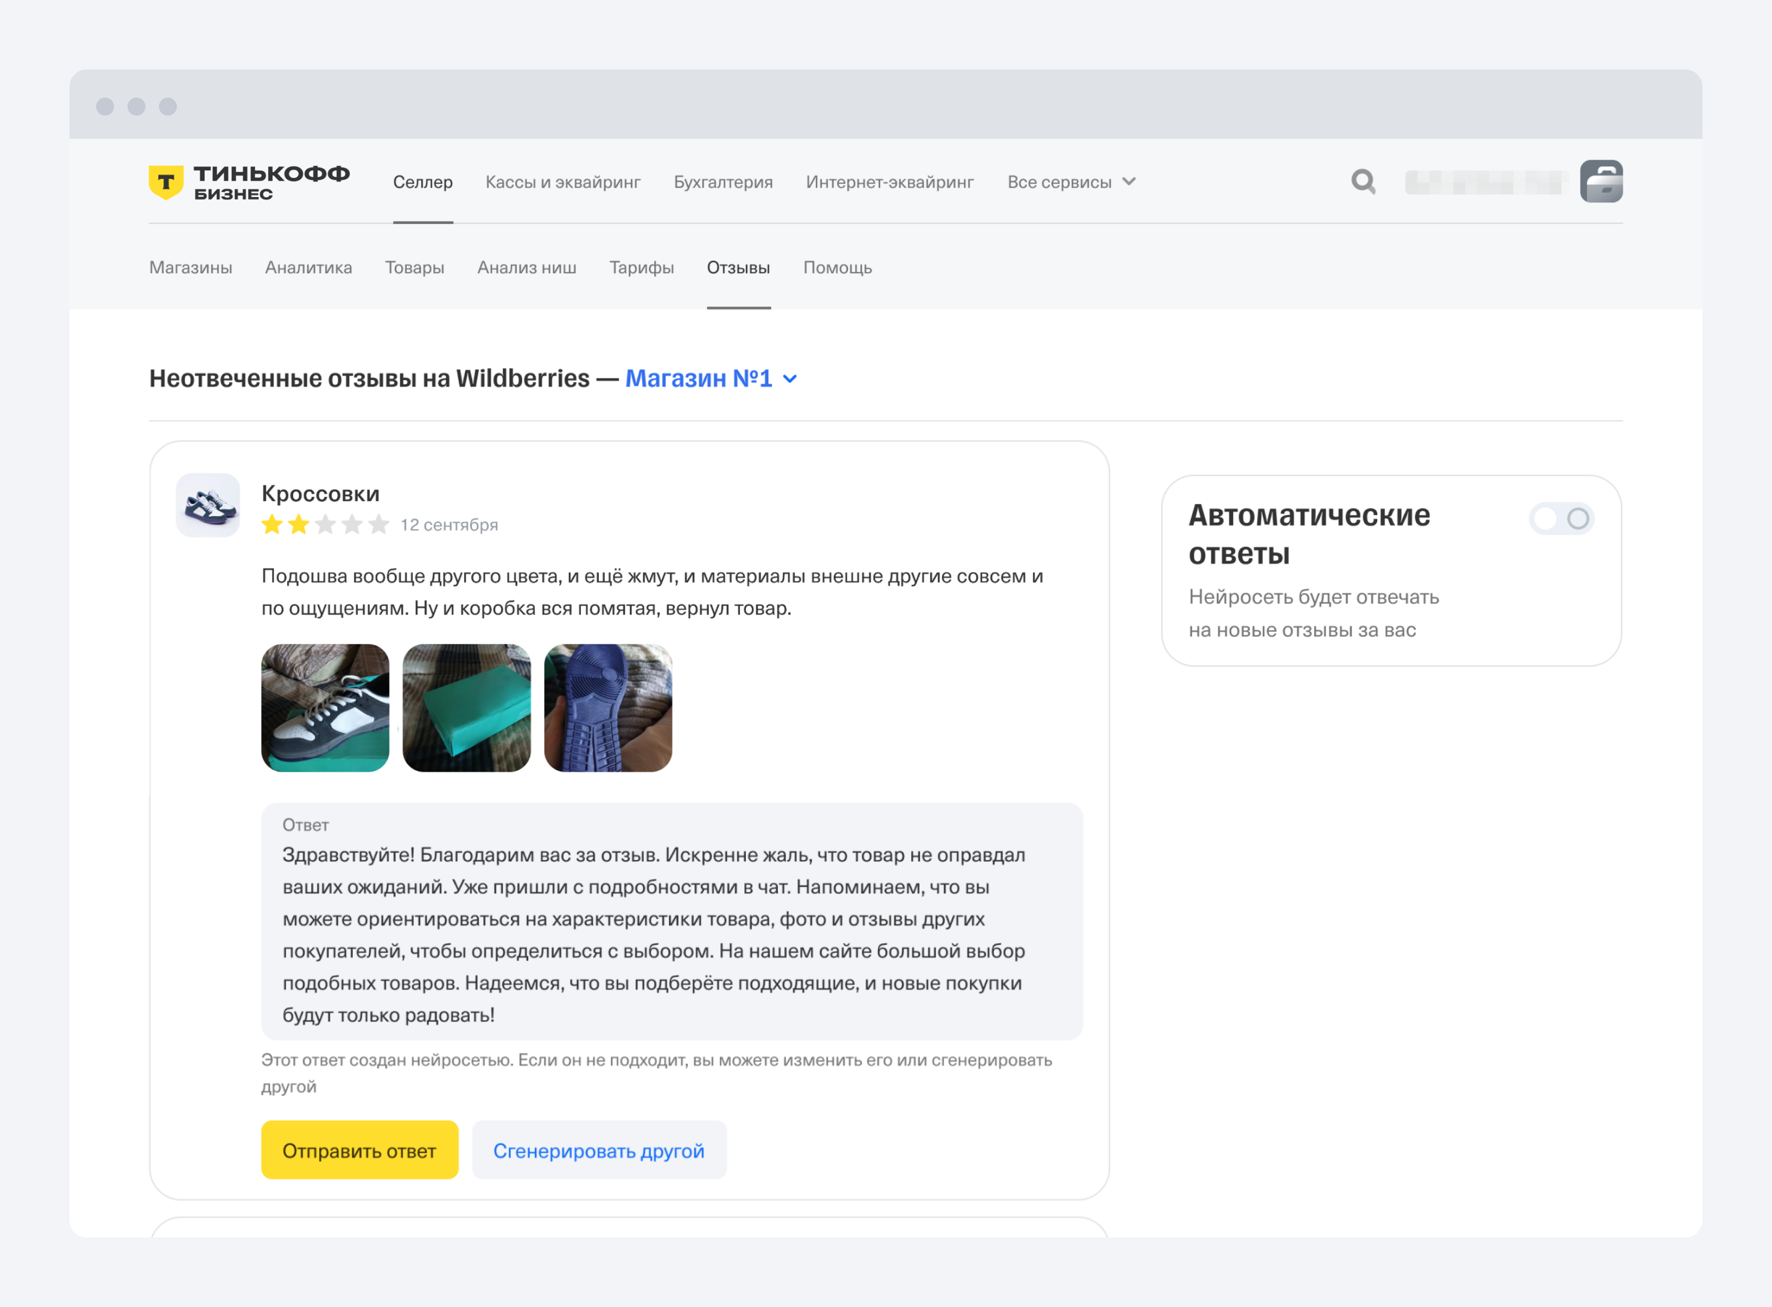
Task: Click inside the generated answer text field
Action: pos(672,922)
